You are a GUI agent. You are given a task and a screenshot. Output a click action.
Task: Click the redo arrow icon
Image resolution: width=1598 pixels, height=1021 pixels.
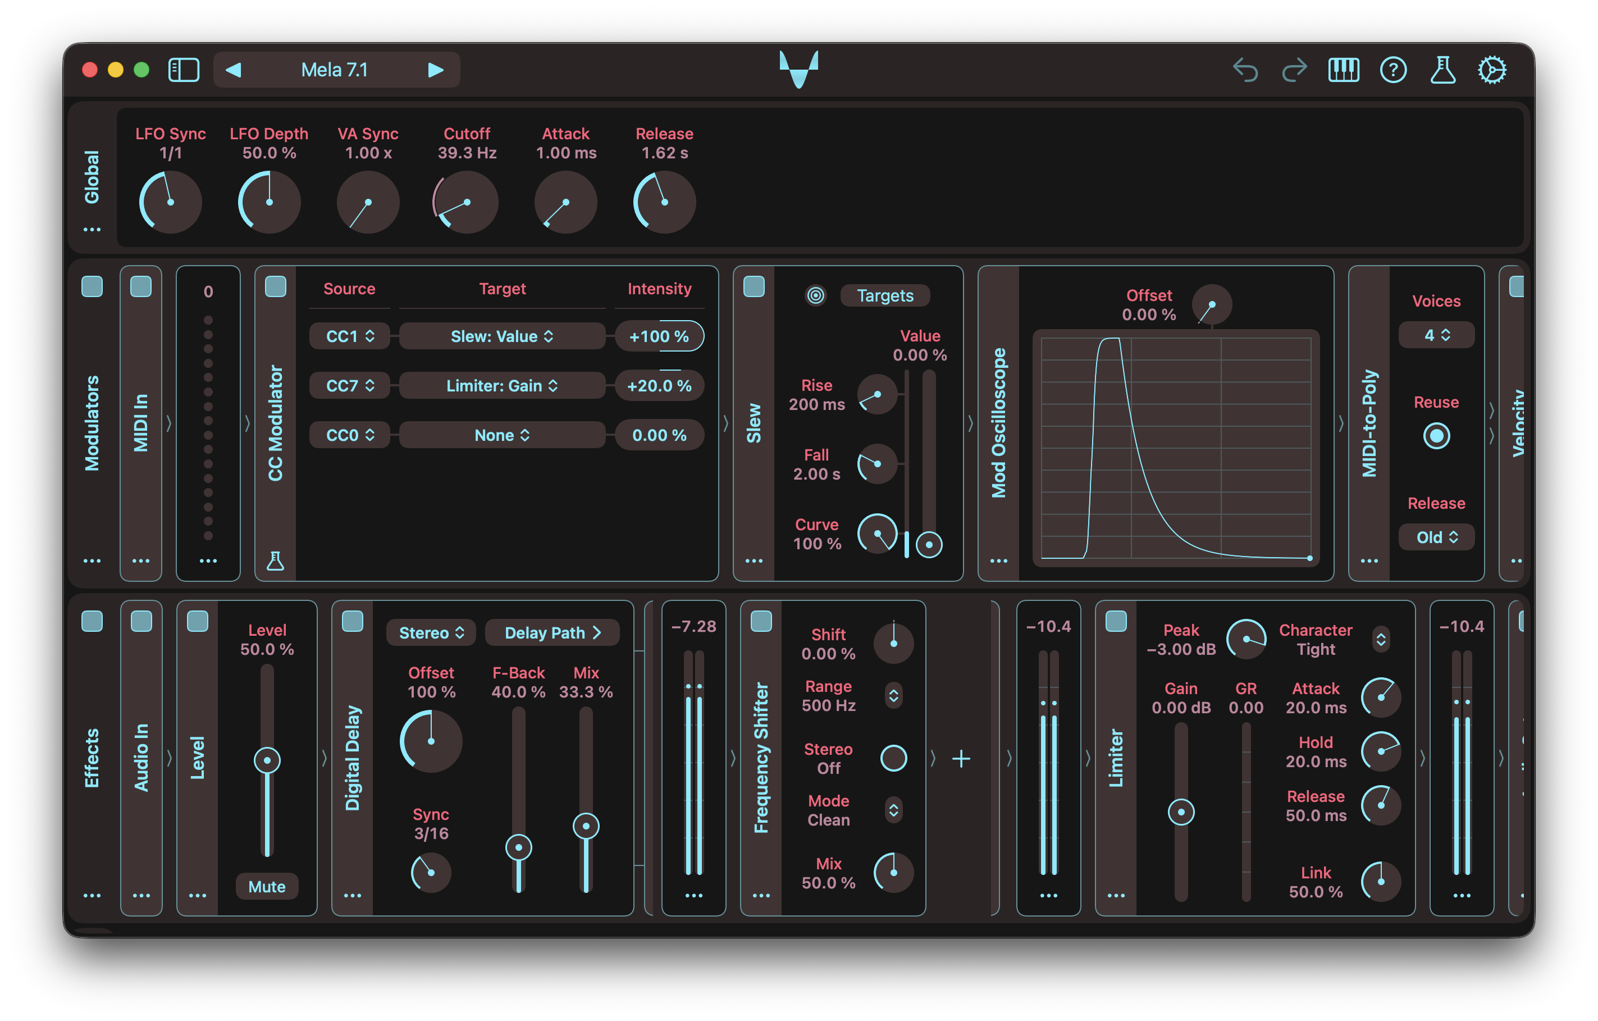[x=1294, y=70]
